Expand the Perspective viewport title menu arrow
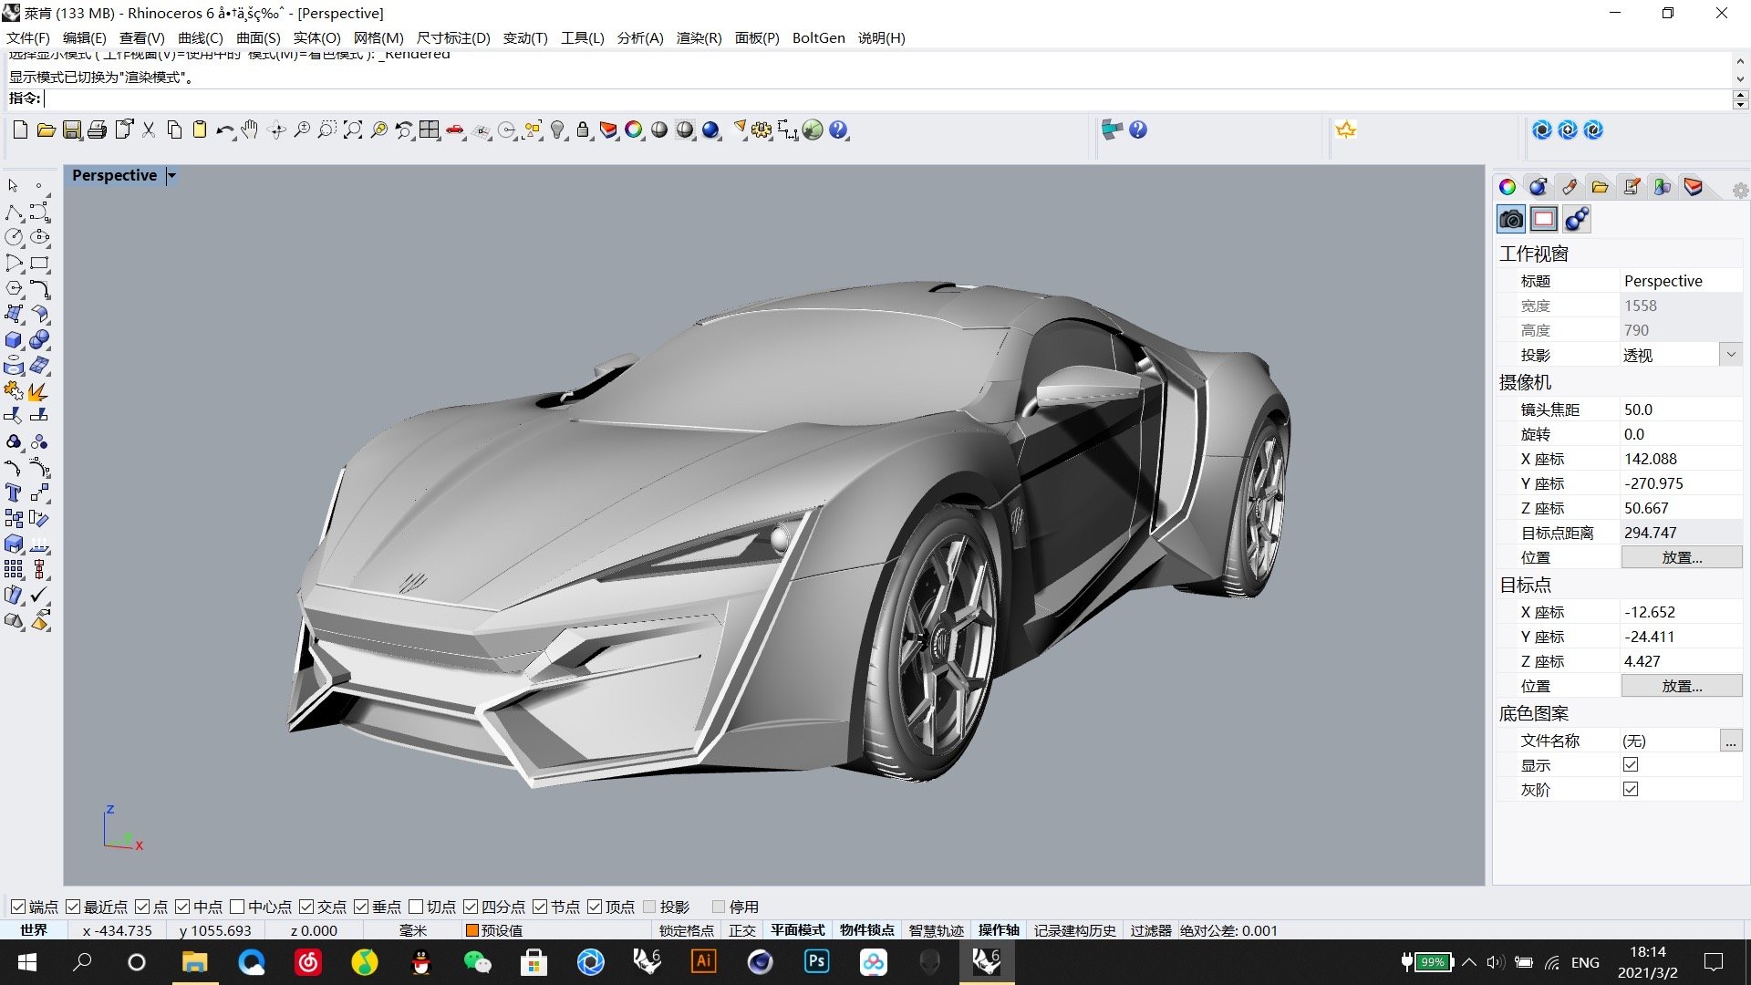The height and width of the screenshot is (985, 1751). 171,175
